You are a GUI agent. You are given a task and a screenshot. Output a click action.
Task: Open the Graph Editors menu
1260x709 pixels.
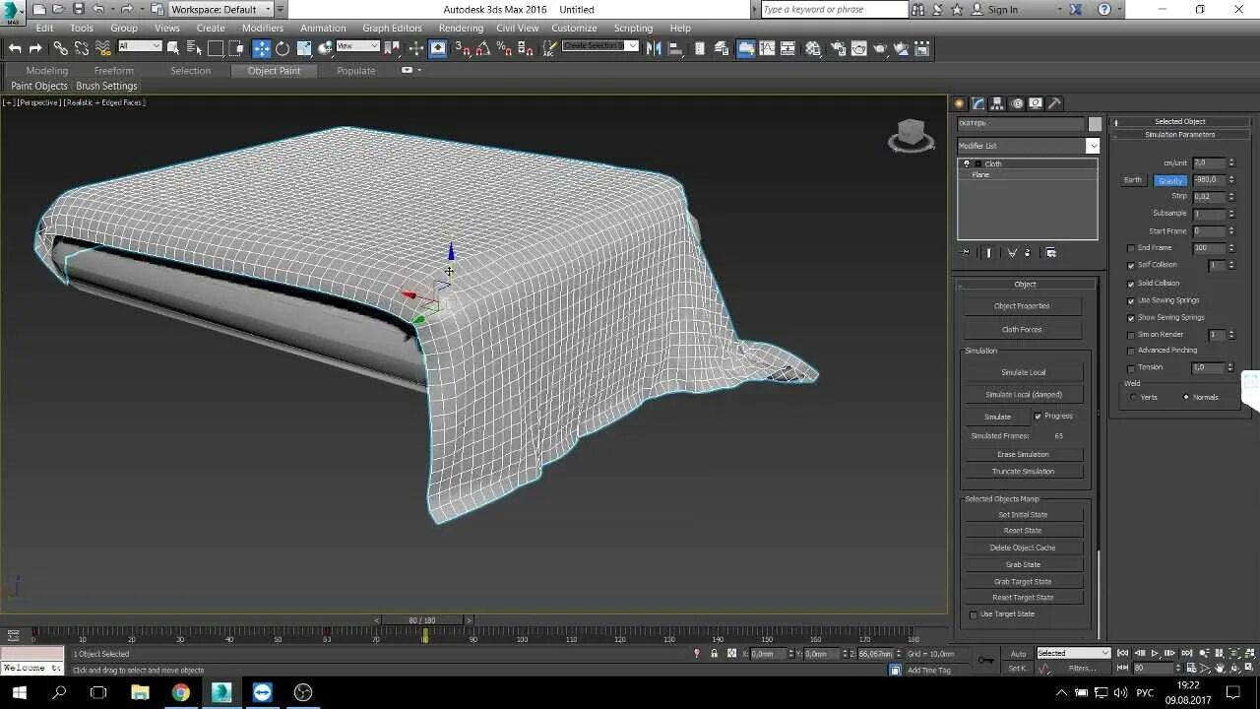click(392, 28)
